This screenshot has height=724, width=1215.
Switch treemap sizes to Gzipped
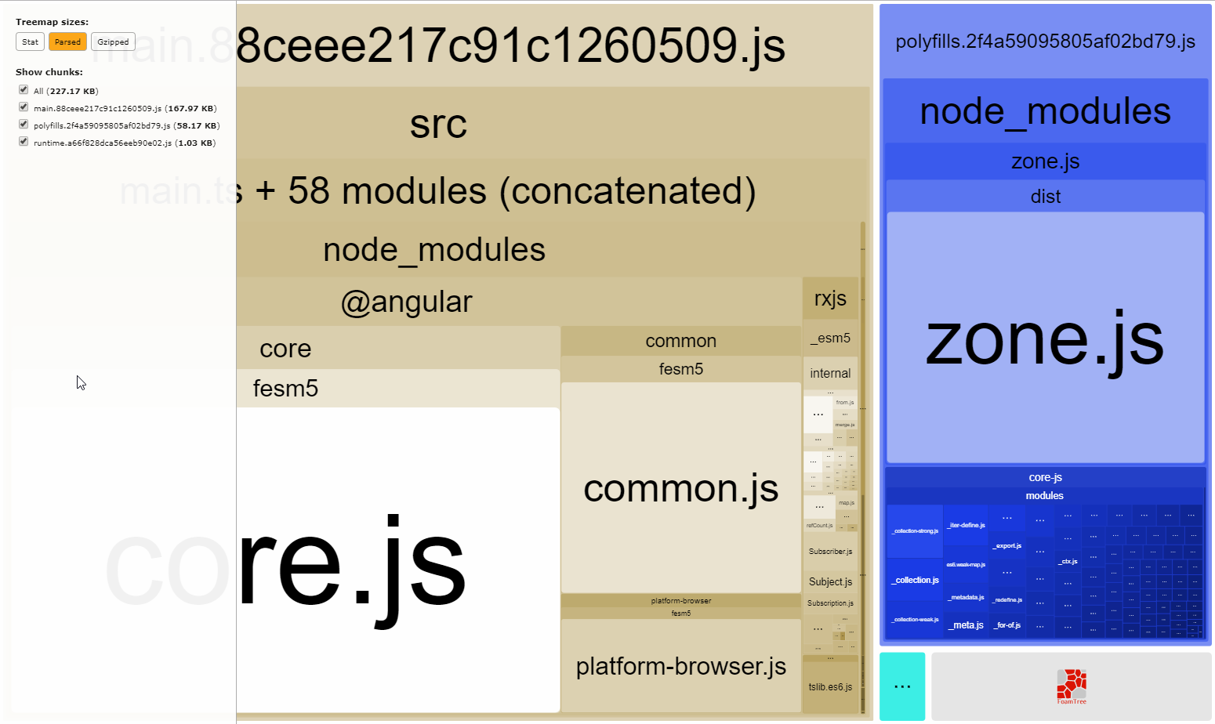113,42
